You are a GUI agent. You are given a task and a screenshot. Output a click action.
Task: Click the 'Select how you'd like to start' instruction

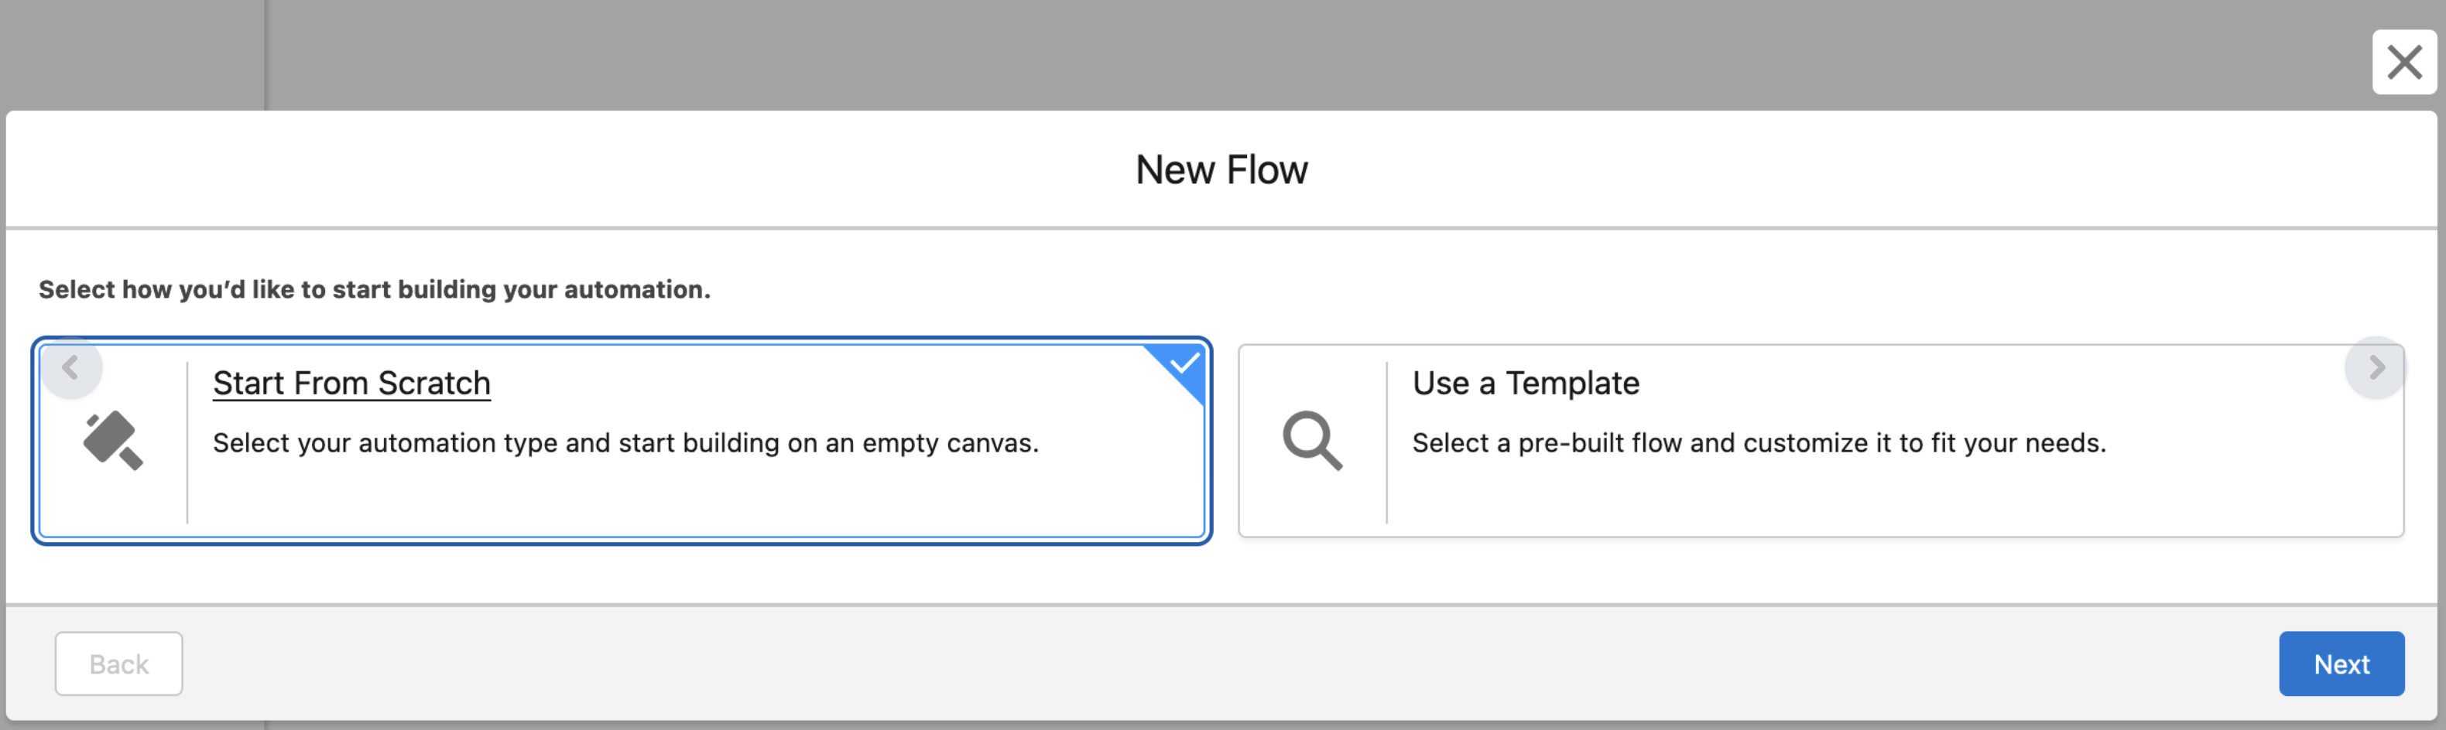(x=374, y=289)
